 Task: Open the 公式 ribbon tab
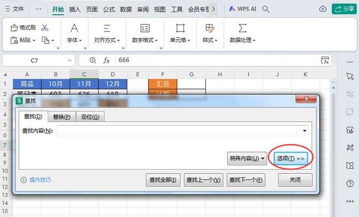tap(109, 10)
